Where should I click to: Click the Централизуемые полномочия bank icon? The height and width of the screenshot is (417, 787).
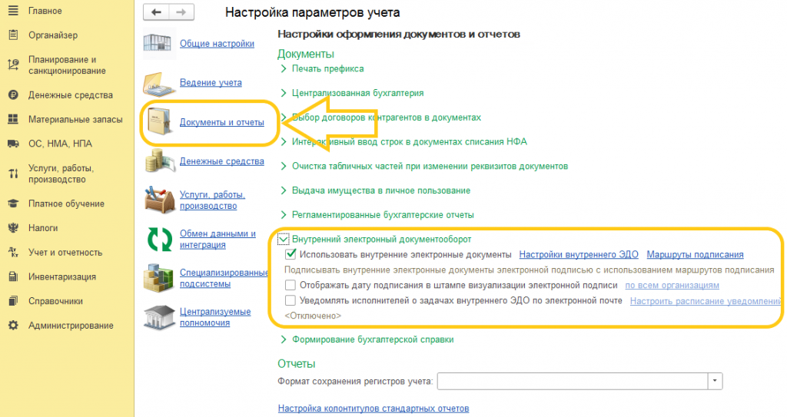158,317
